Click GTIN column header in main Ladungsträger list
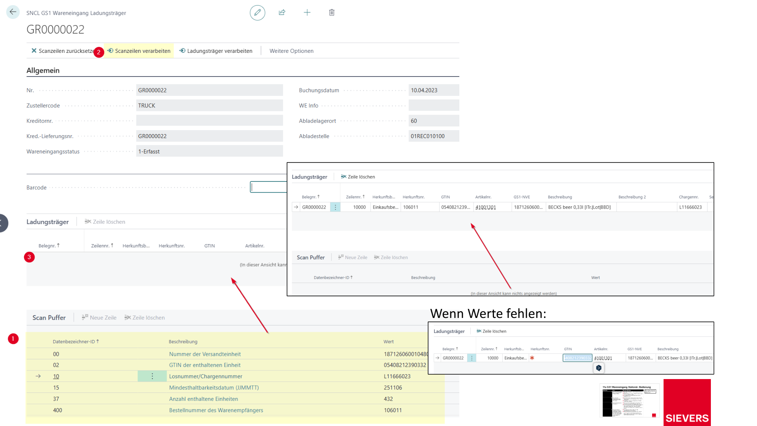The width and height of the screenshot is (757, 426). click(209, 246)
